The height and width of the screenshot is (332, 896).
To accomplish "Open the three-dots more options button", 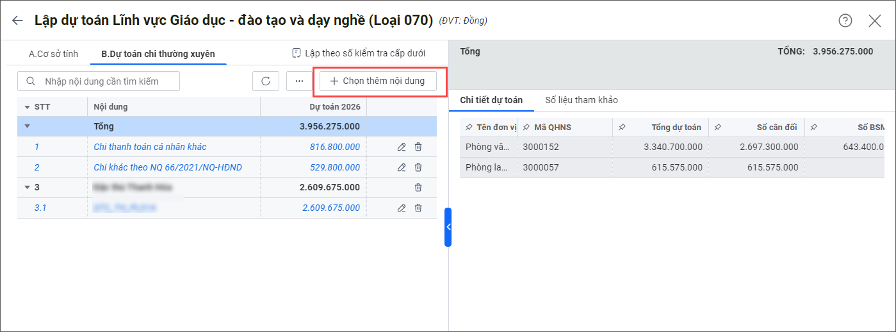I will (299, 81).
